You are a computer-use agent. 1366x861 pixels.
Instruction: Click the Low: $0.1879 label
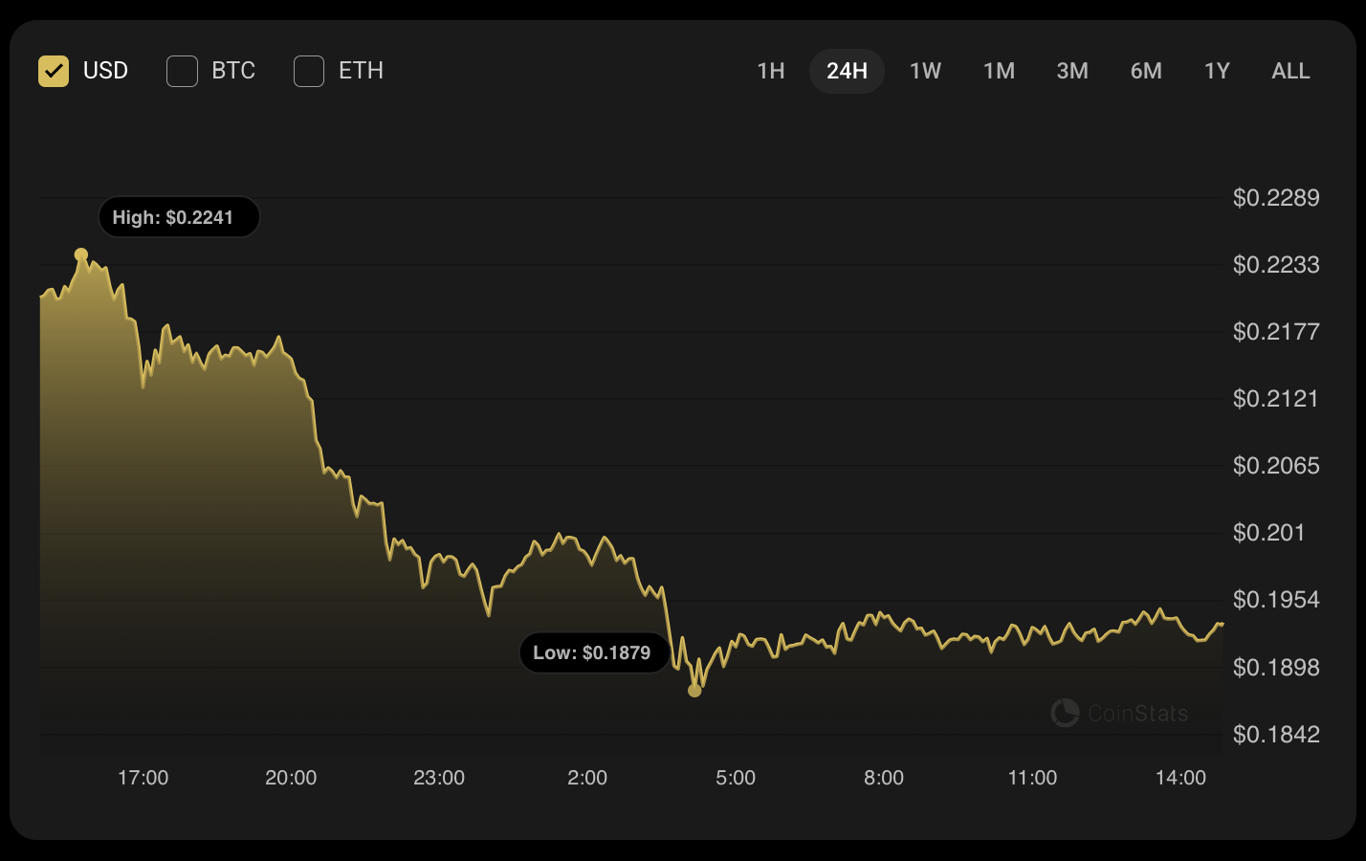(x=594, y=652)
